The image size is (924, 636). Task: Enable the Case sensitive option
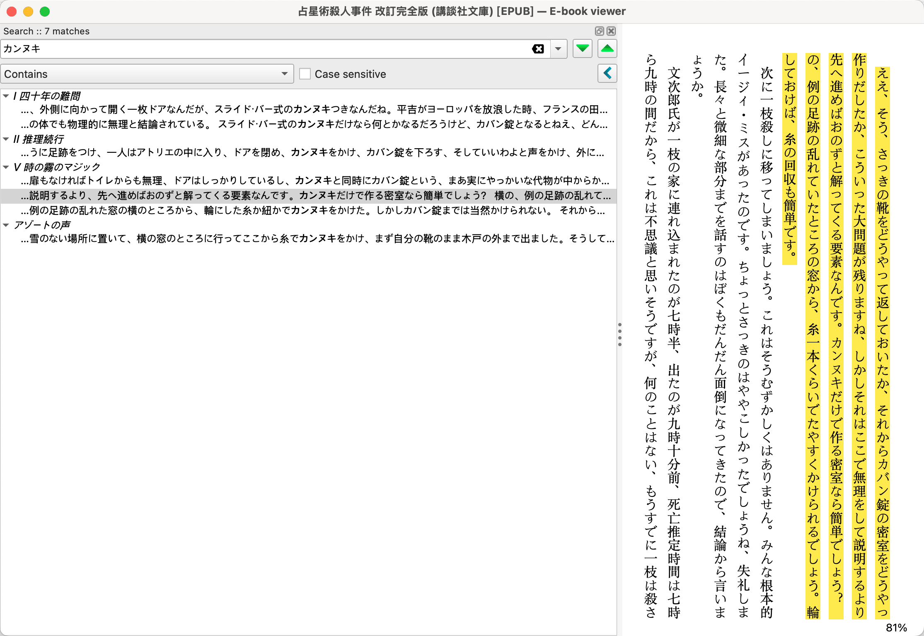pos(305,74)
